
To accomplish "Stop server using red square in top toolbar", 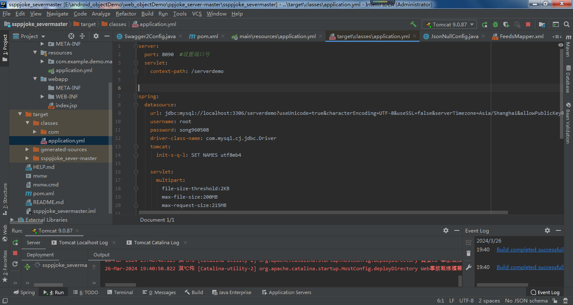I will [x=528, y=24].
